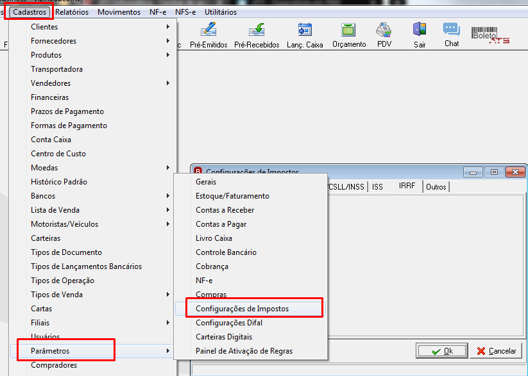Choose Formas de Pagamento entry
Viewport: 528px width, 376px height.
93,126
